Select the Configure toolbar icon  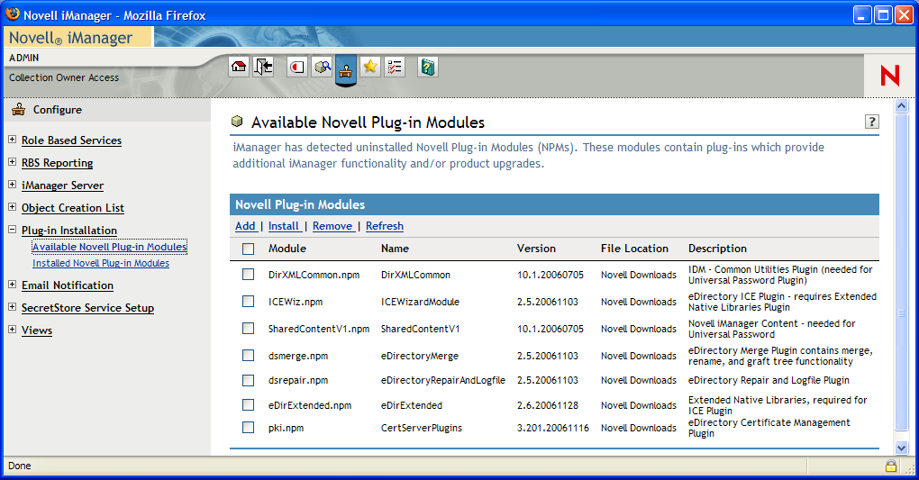point(346,70)
